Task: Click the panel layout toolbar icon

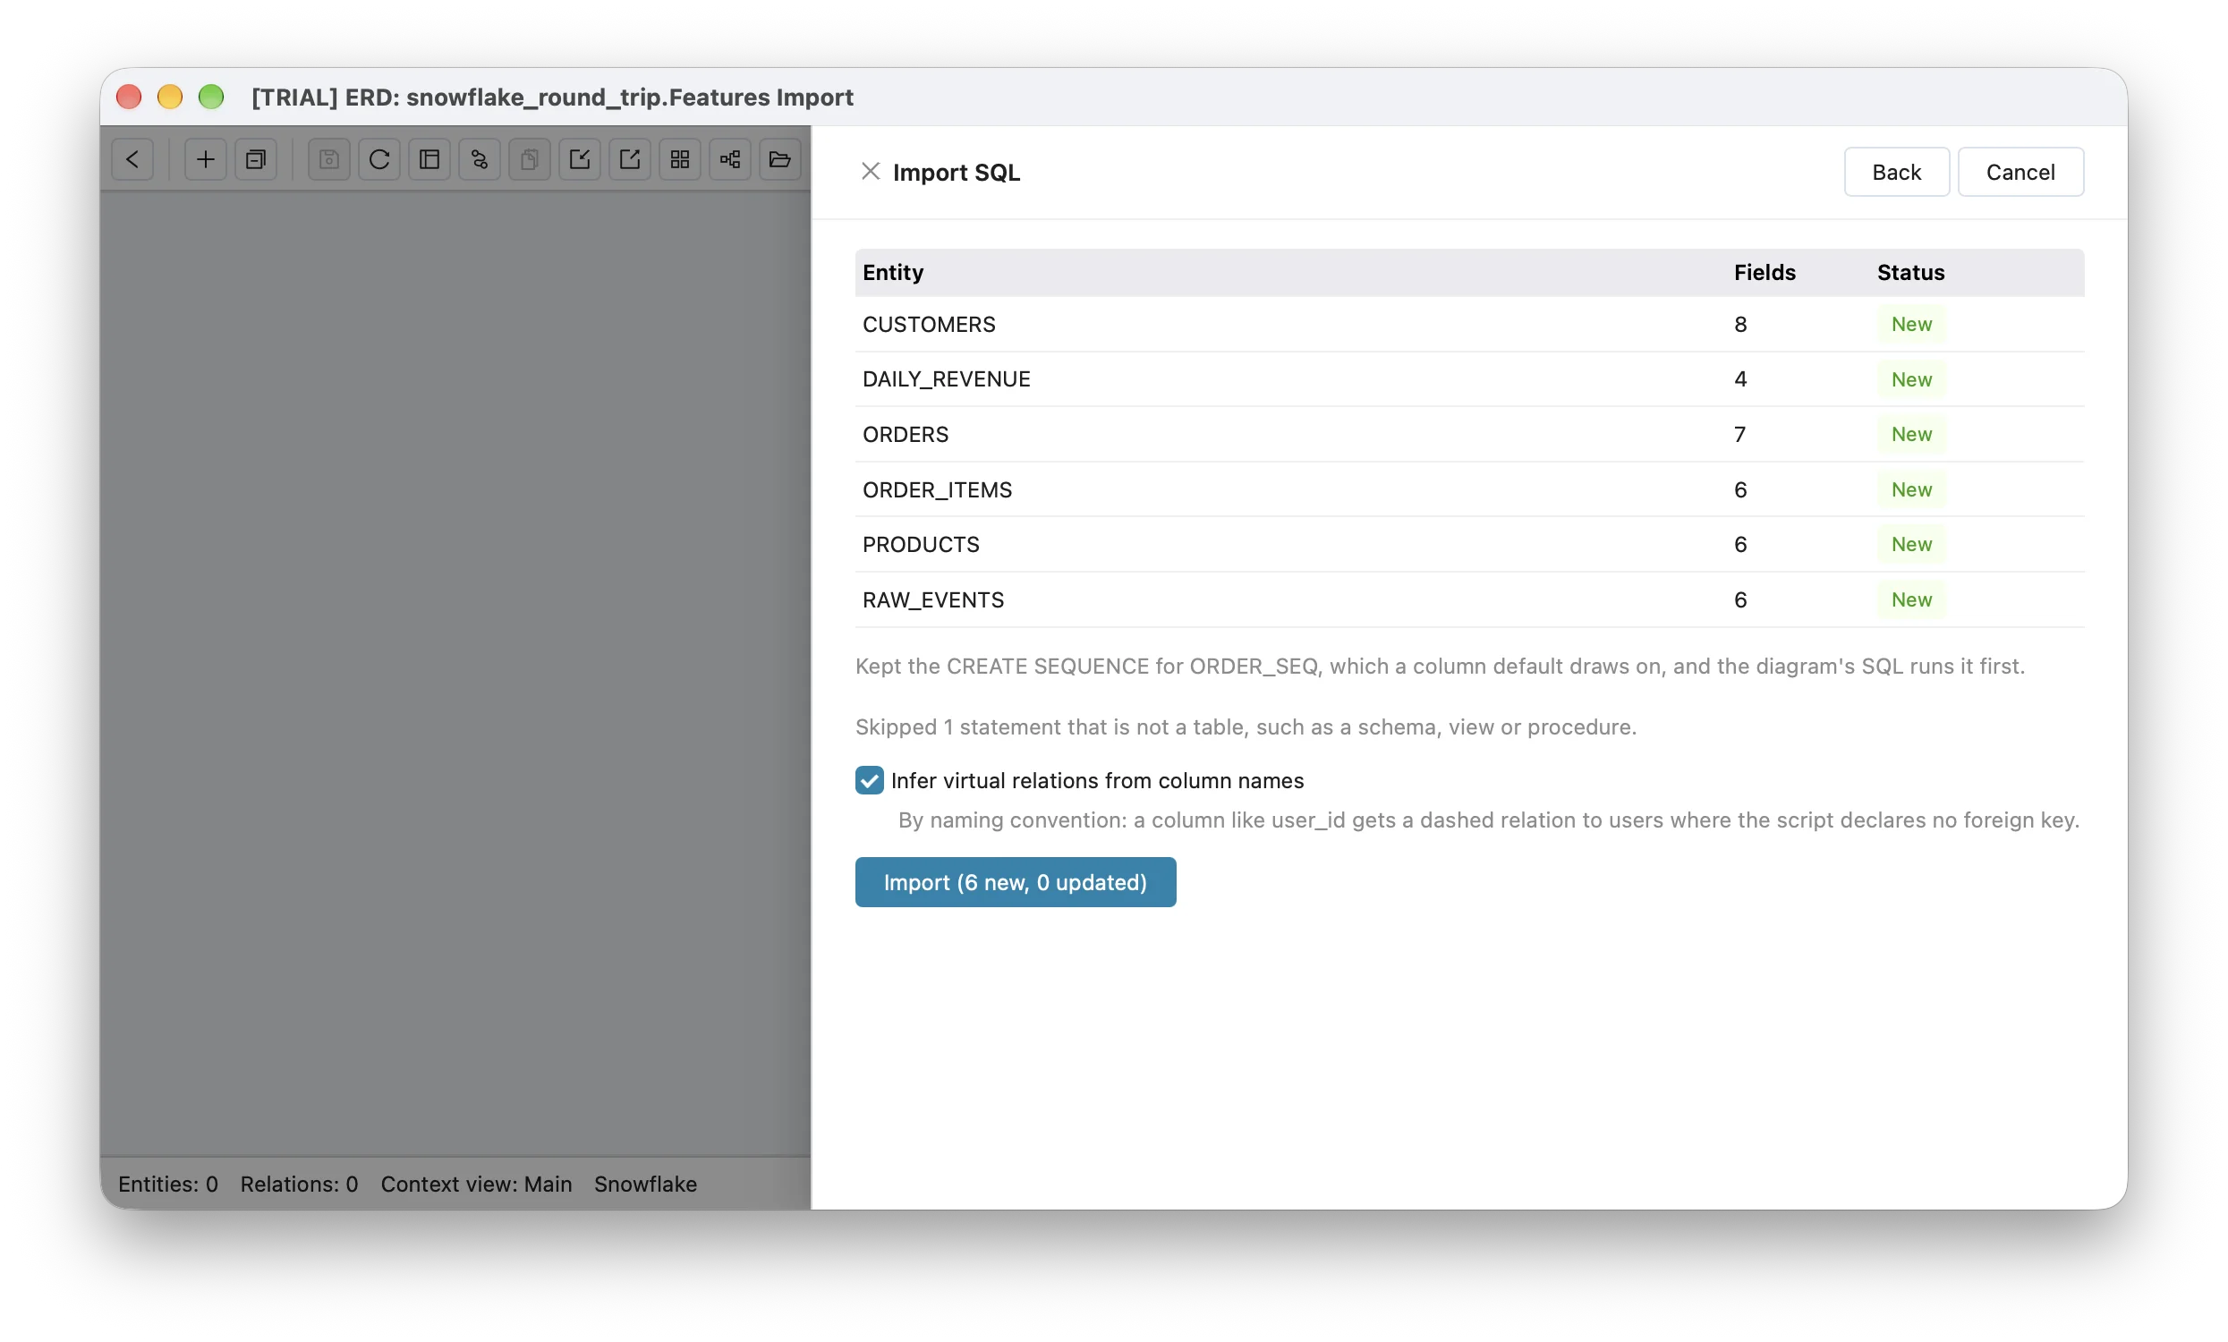Action: 429,160
